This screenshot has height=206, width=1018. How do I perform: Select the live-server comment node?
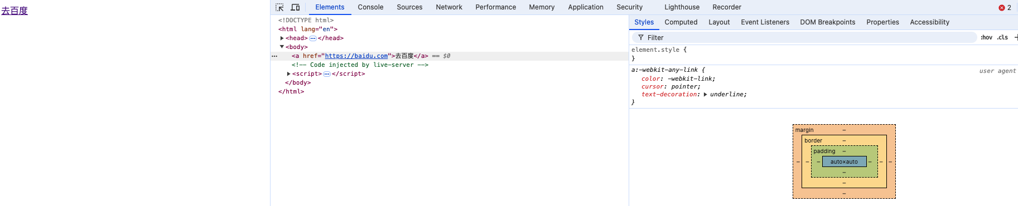pos(360,65)
